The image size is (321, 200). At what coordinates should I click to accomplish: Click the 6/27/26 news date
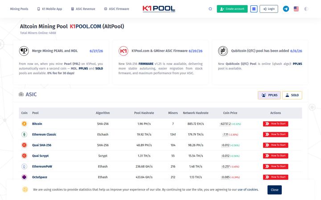[x=96, y=51]
